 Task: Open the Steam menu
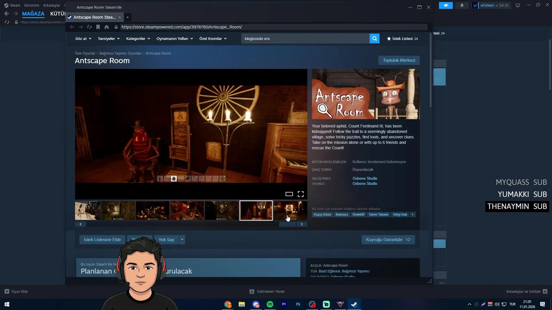12,5
